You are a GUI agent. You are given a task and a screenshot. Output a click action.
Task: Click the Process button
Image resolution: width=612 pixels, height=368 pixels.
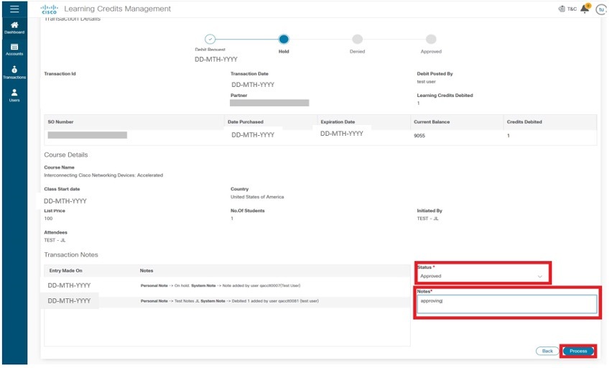tap(578, 351)
